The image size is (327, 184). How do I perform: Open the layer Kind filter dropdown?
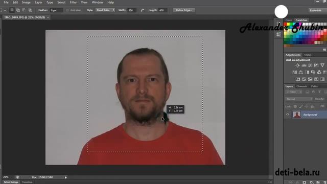[294, 92]
